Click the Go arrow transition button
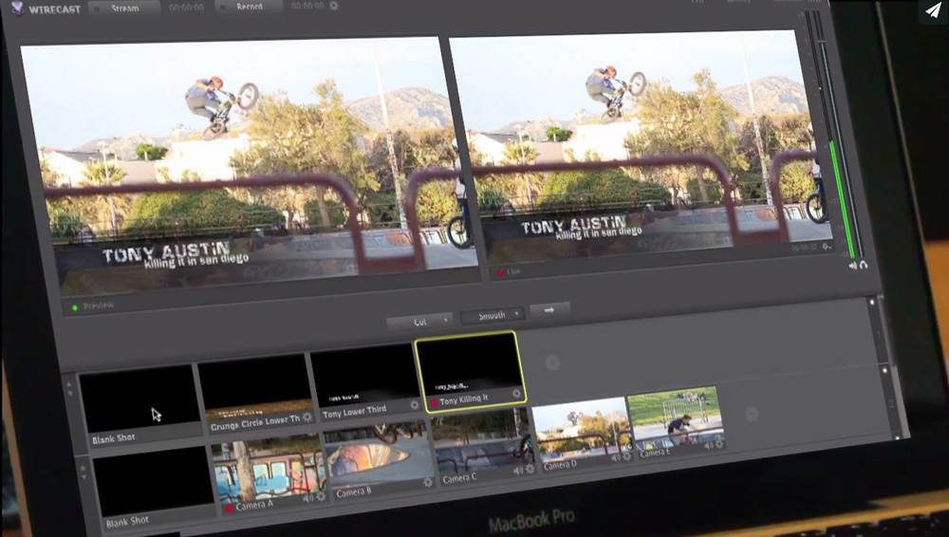 pyautogui.click(x=549, y=310)
